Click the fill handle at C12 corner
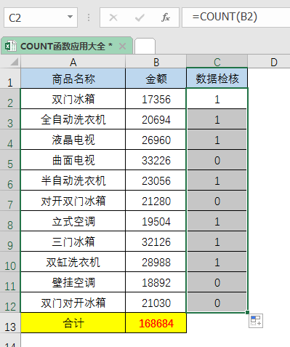This screenshot has width=290, height=347. click(x=247, y=312)
